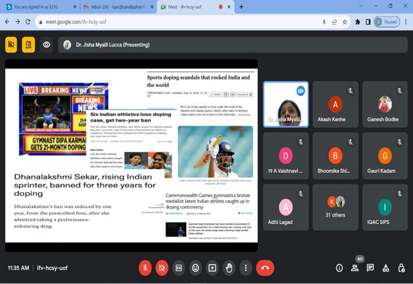Open chat with everyone

(x=370, y=268)
